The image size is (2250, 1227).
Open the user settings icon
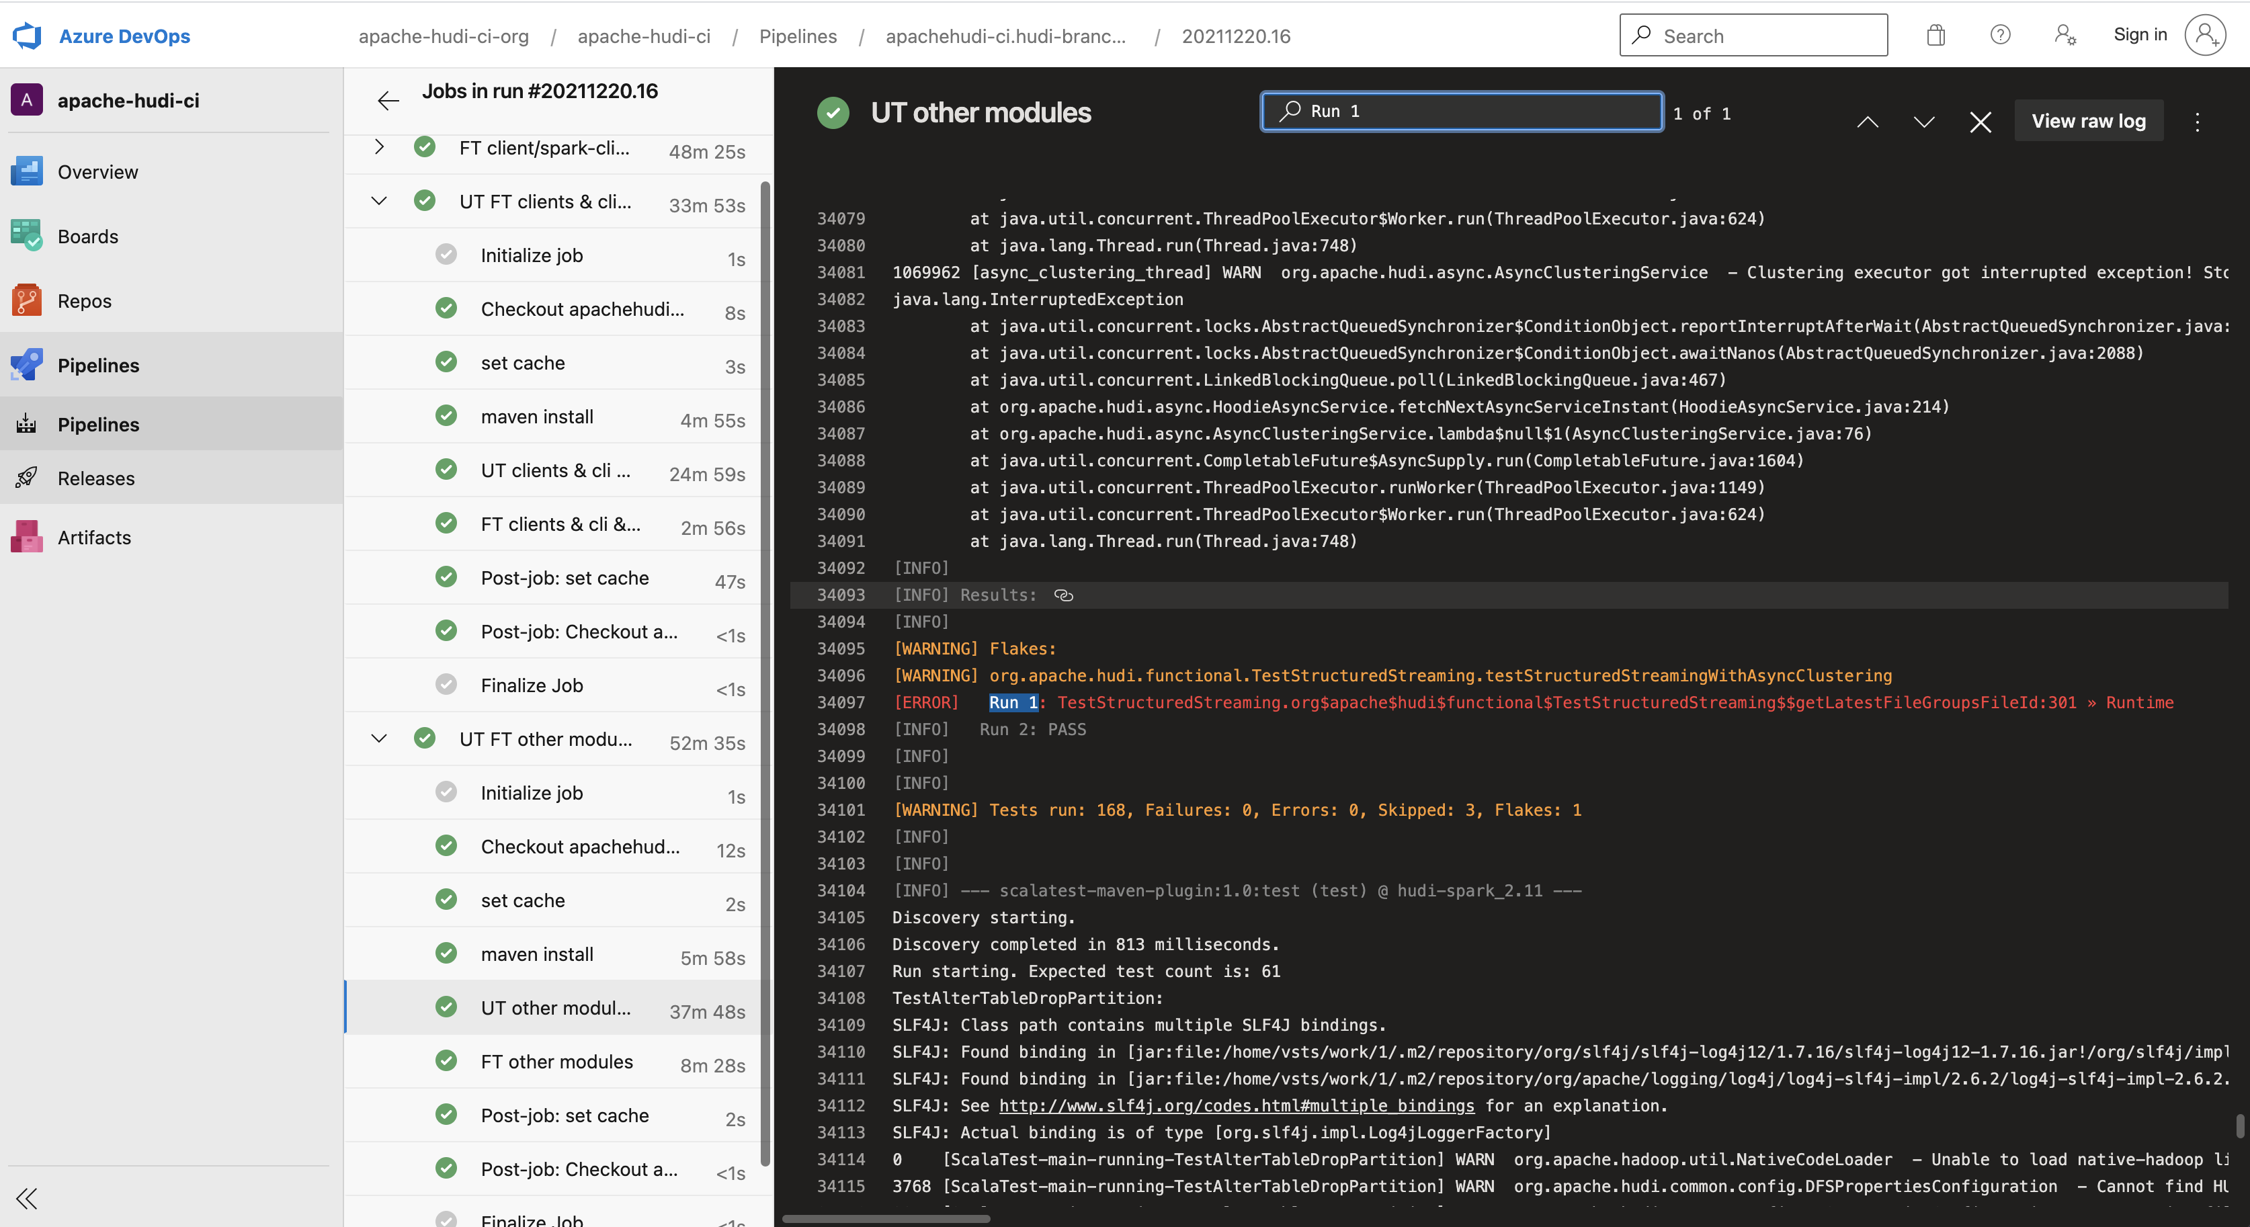coord(2065,35)
